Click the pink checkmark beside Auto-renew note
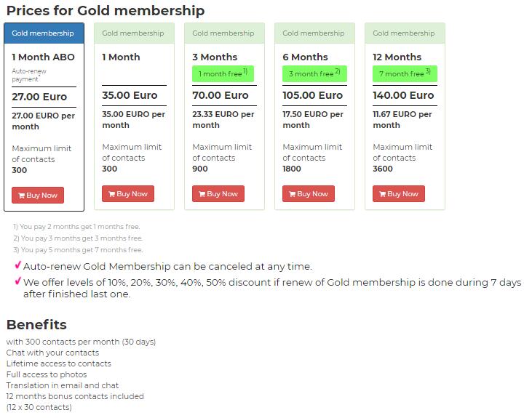Viewport: 524px width, 418px height. click(18, 265)
